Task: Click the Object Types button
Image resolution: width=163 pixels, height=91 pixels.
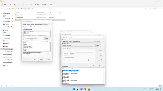Action: pos(97,42)
